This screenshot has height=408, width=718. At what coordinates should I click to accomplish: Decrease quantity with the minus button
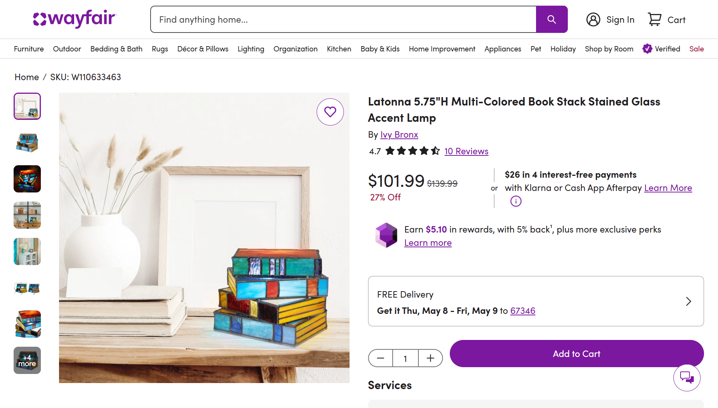(x=381, y=358)
